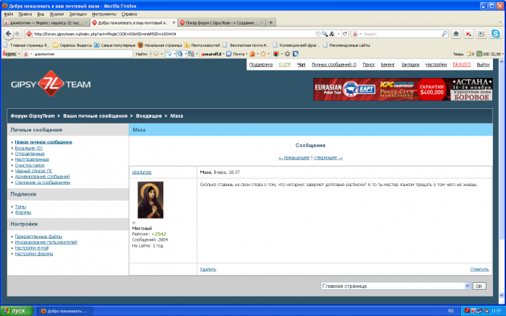Open the Firefox home page icon
Screen dimensions: 506x316
point(456,33)
